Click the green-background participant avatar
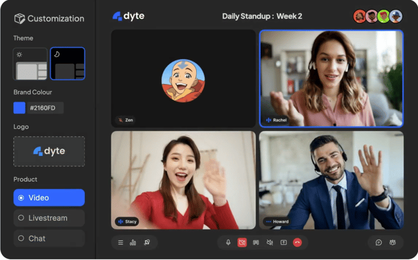418x260 pixels. (384, 17)
